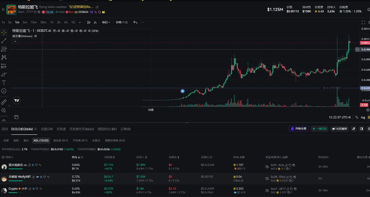Expand the 持仓分析 tab options

click(x=35, y=129)
